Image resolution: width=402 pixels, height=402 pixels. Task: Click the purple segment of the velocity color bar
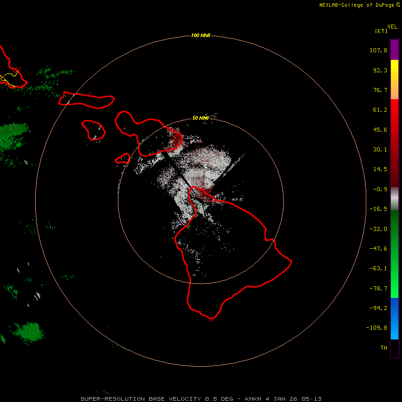pos(394,50)
